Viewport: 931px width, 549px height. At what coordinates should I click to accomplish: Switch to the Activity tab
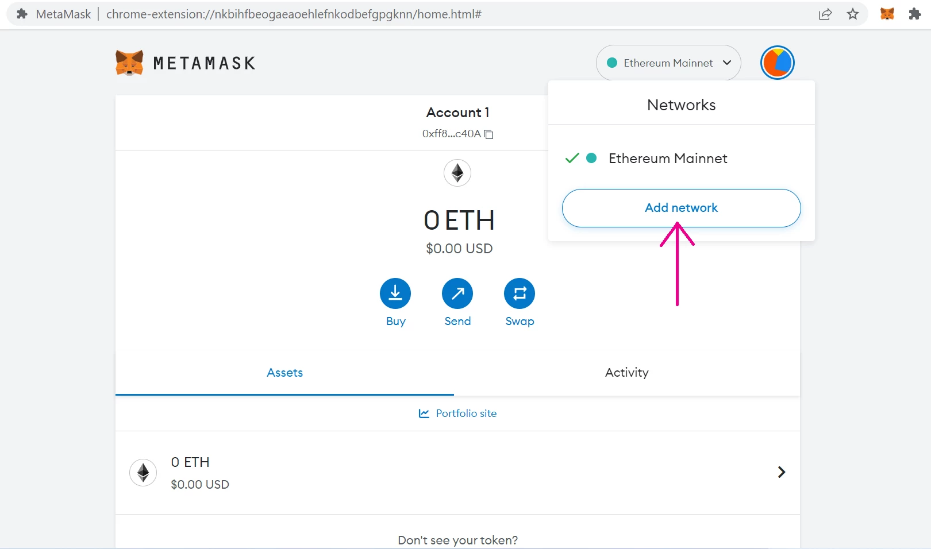[627, 373]
